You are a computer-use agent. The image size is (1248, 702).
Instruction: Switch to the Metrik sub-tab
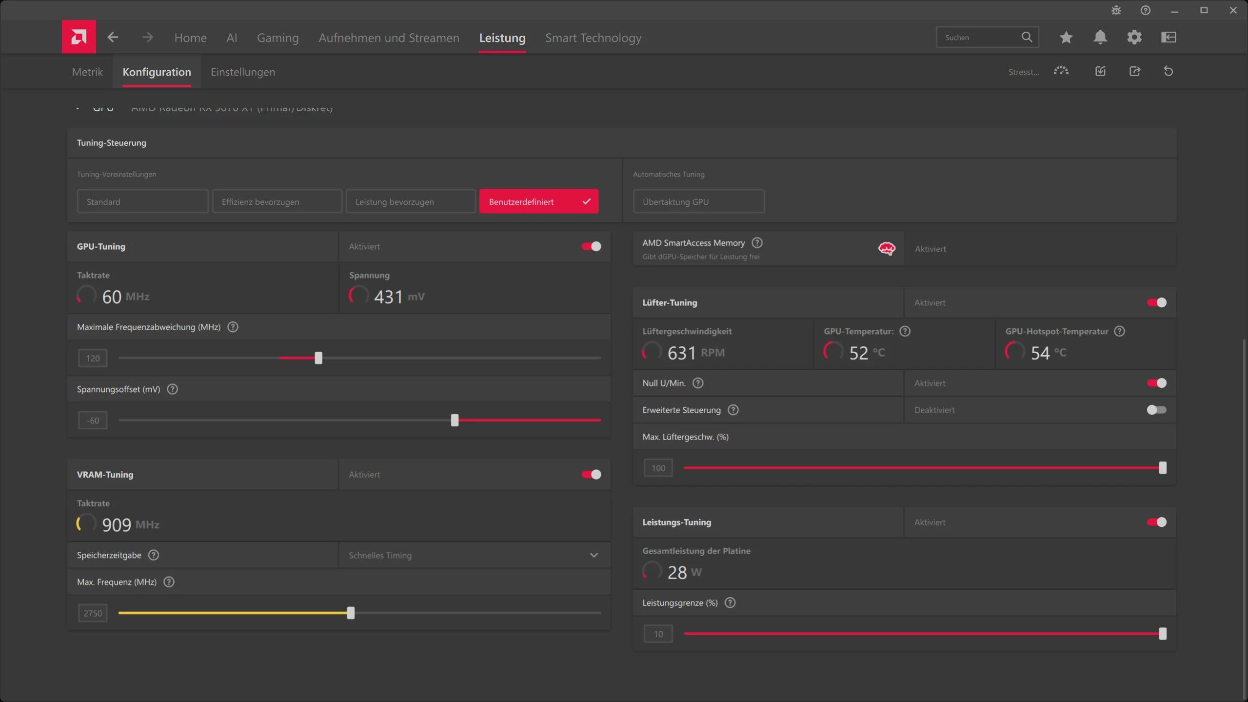point(87,72)
